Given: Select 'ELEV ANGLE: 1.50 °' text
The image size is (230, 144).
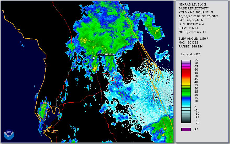Looking at the screenshot, I should coord(194,39).
